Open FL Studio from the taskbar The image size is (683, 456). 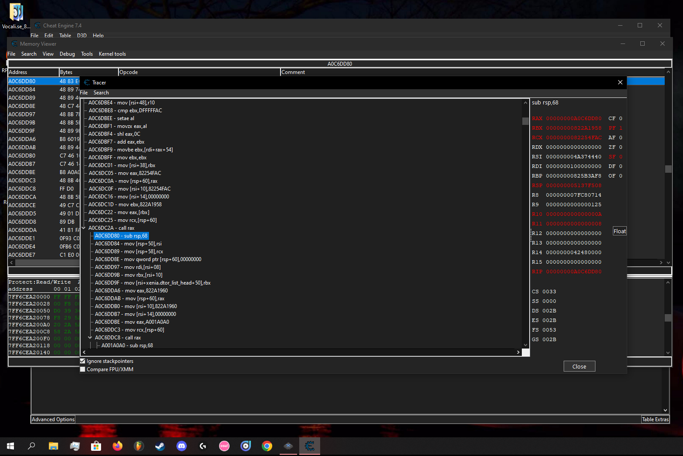click(139, 446)
